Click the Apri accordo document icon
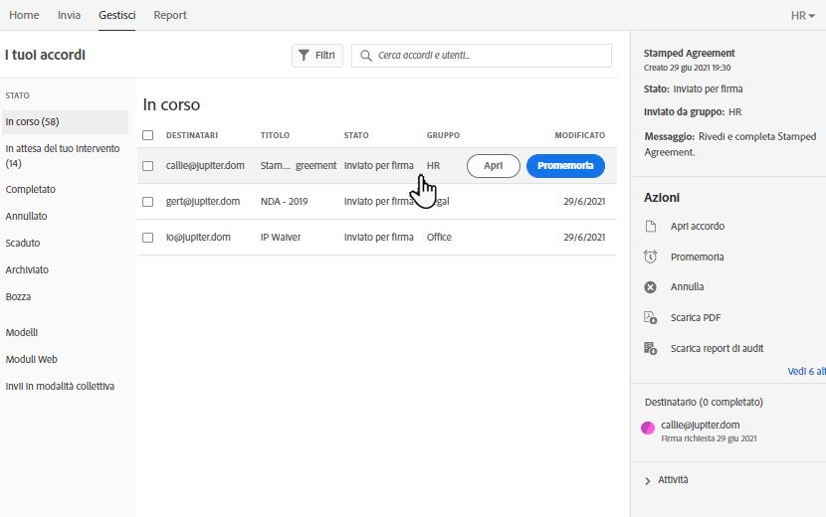This screenshot has width=826, height=517. click(x=651, y=227)
